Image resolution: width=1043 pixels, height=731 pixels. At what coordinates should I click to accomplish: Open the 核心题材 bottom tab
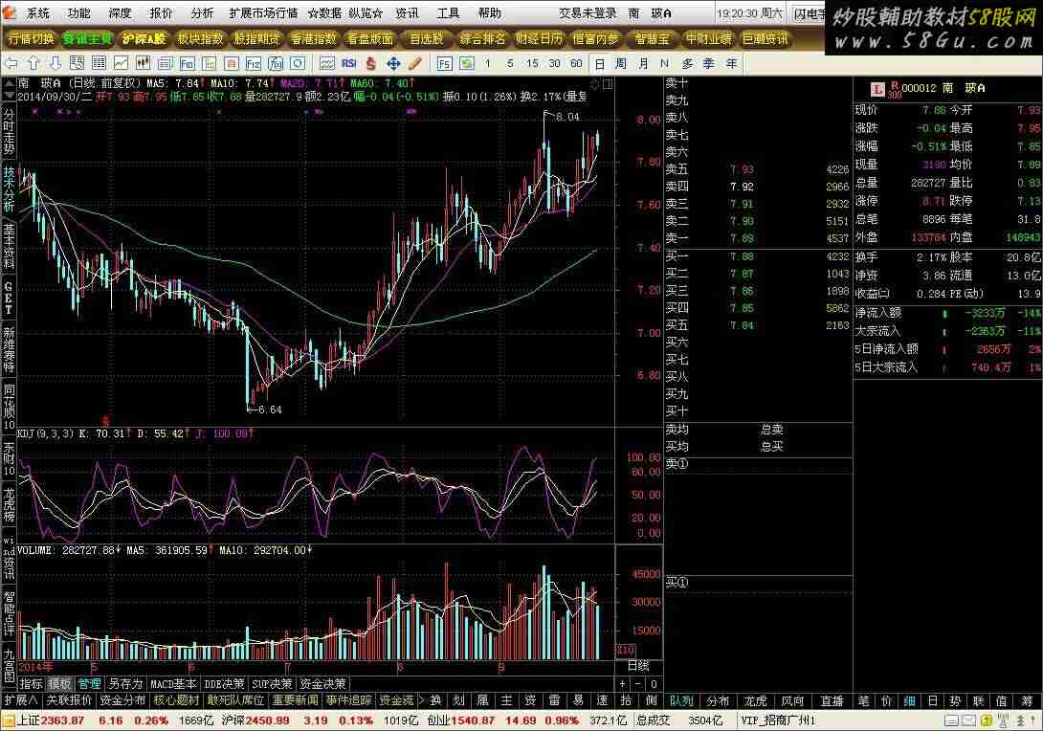(177, 700)
